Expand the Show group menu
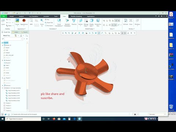 112,29
